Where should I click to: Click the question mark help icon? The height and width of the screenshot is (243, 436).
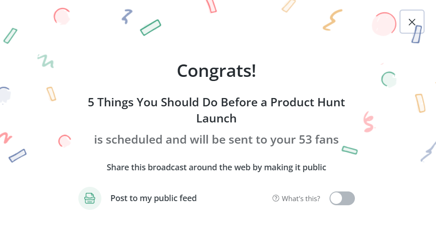point(276,198)
